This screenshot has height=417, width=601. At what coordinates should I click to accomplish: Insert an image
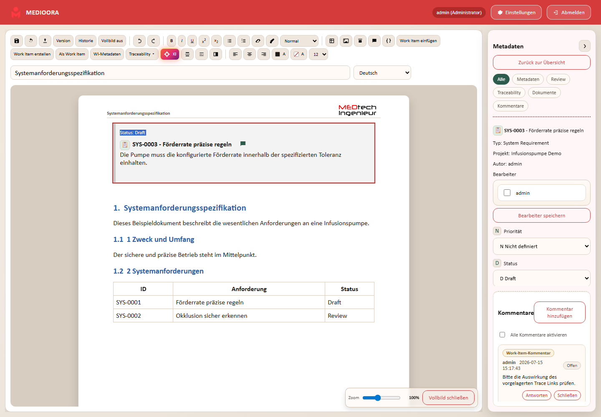click(346, 41)
